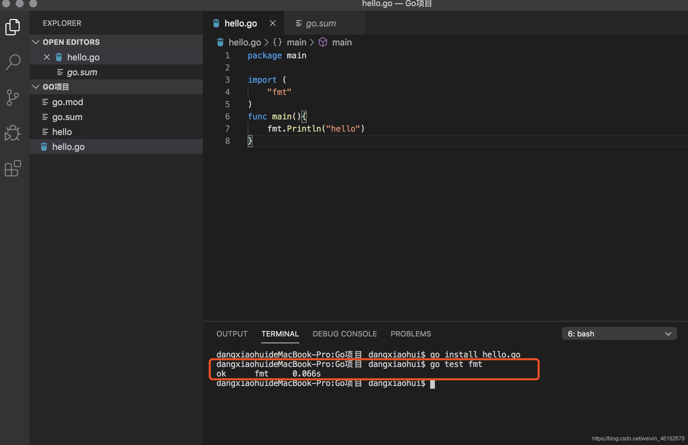Click the go.mod tree item

coord(67,102)
